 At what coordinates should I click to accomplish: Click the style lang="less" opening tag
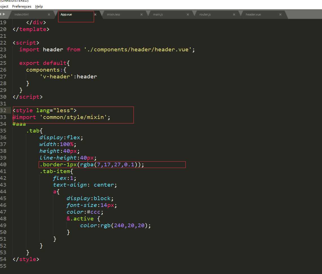[x=45, y=110]
